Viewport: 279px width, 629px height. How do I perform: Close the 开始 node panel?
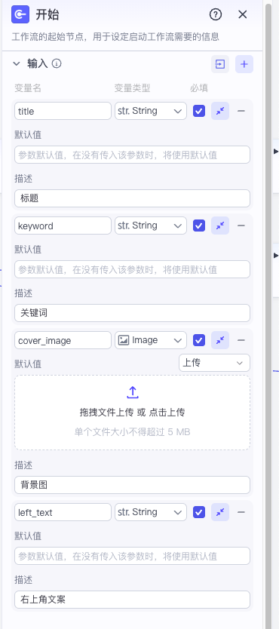coord(243,15)
